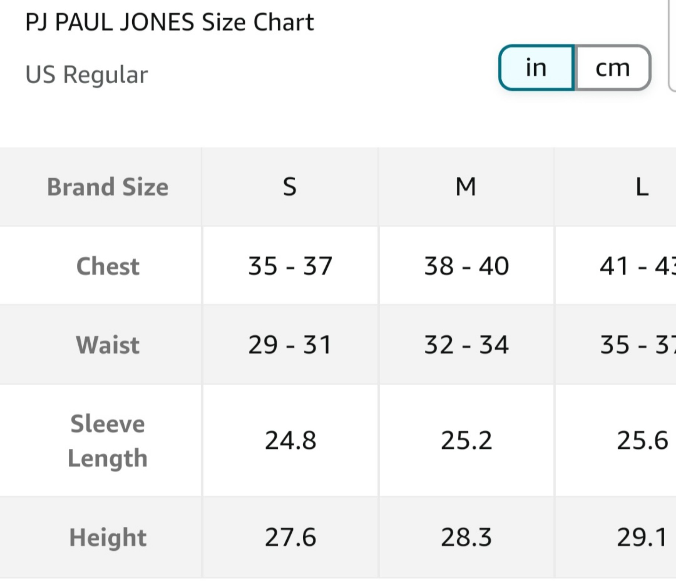Switch units to centimeters with 'cm' toggle
Viewport: 676px width, 587px height.
tap(613, 68)
